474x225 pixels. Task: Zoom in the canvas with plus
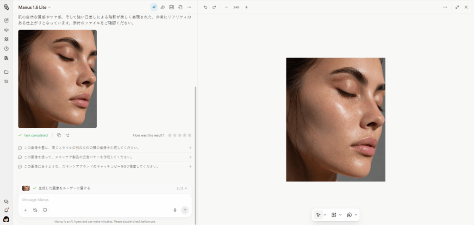coord(246,7)
